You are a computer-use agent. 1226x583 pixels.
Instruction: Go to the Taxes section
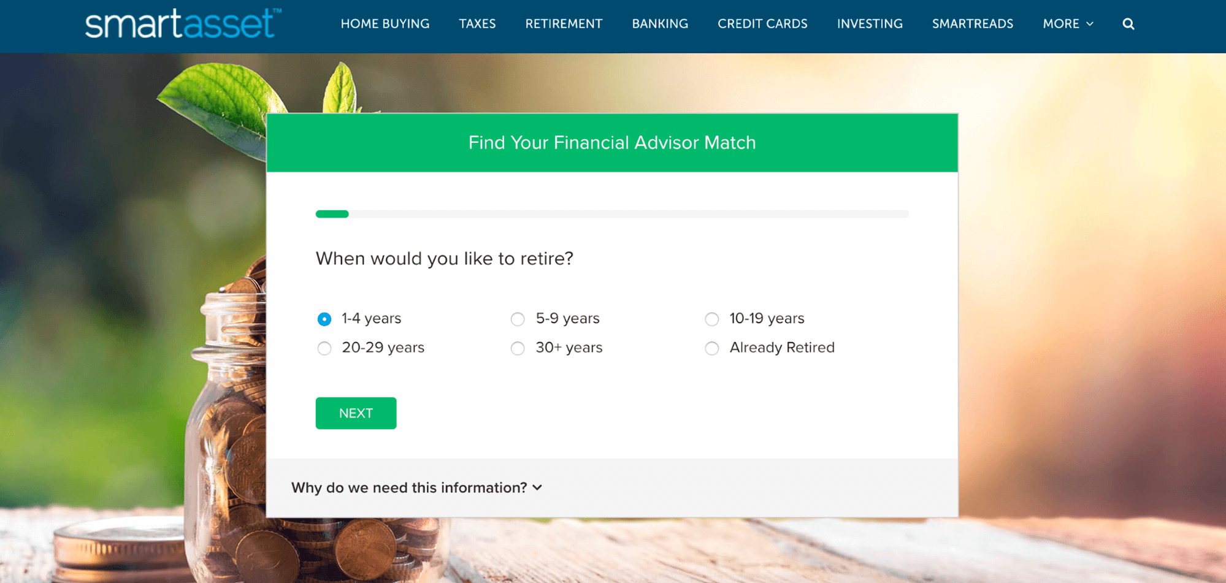click(x=477, y=24)
